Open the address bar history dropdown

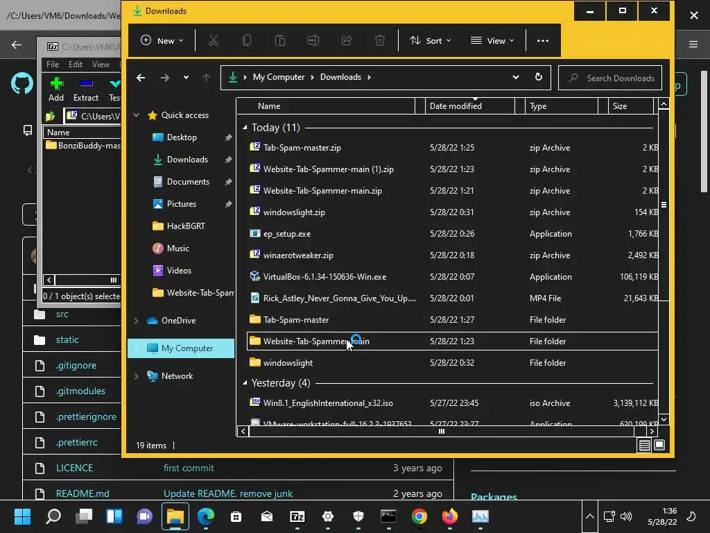click(515, 77)
